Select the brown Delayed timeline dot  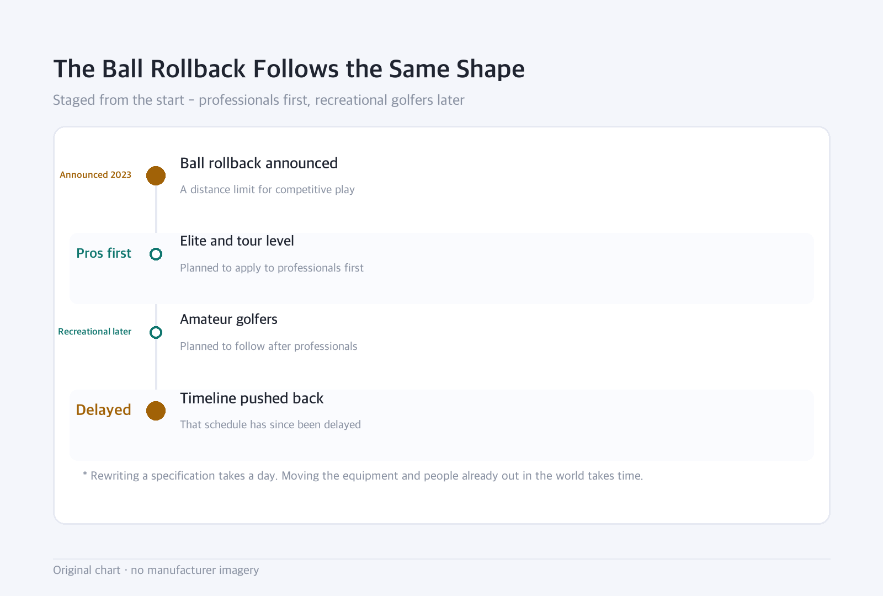[x=156, y=411]
